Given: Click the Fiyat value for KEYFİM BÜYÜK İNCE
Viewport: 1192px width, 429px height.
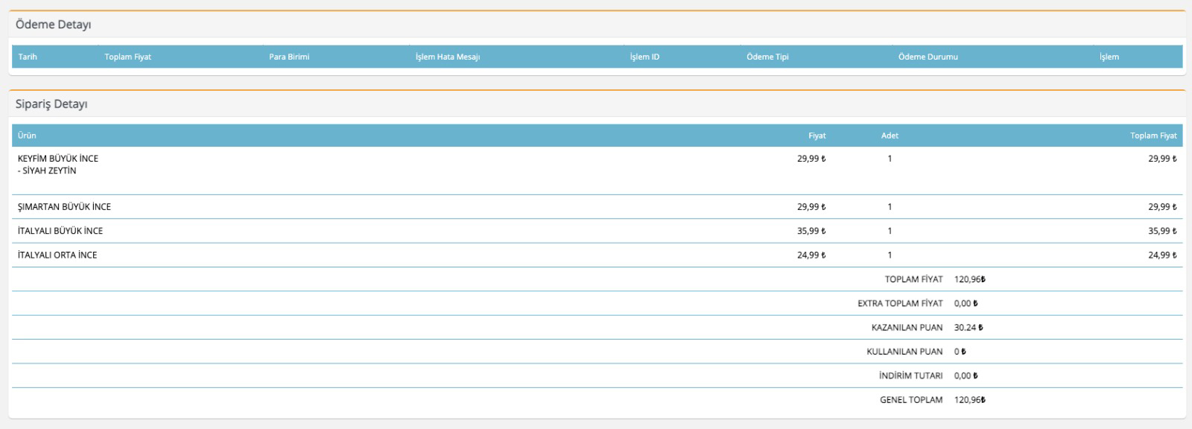Looking at the screenshot, I should 811,159.
